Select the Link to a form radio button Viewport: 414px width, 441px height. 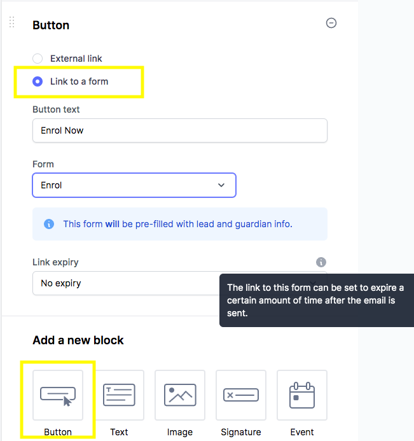[x=38, y=81]
